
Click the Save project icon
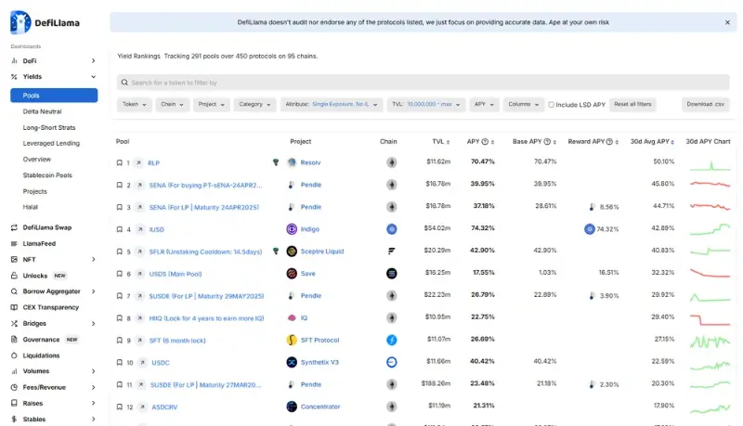[x=292, y=274]
